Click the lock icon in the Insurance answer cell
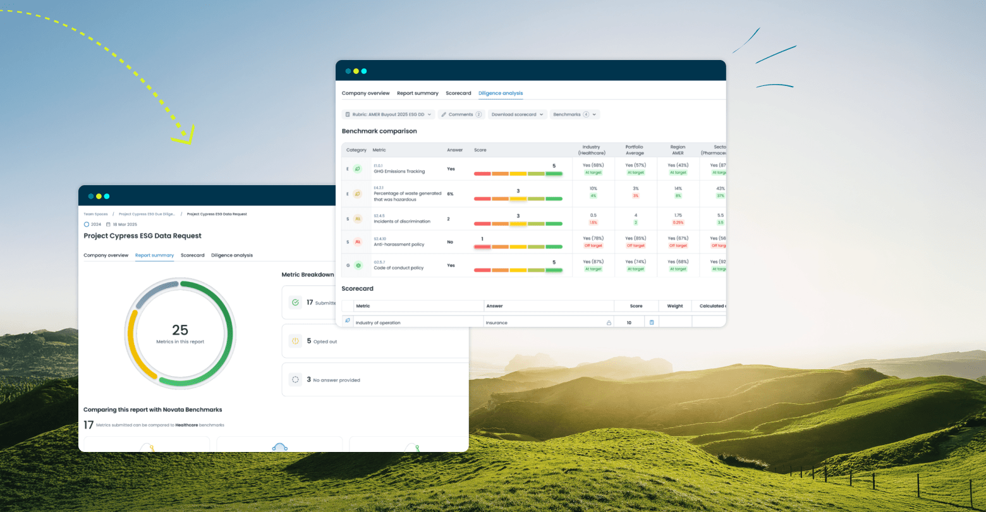 point(609,323)
